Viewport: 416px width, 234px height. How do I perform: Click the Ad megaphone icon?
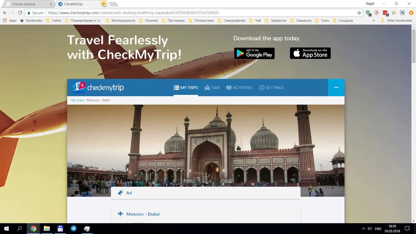click(120, 193)
